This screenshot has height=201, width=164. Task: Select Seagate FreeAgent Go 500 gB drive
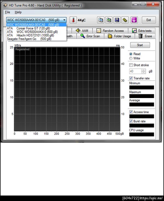[x=36, y=39]
